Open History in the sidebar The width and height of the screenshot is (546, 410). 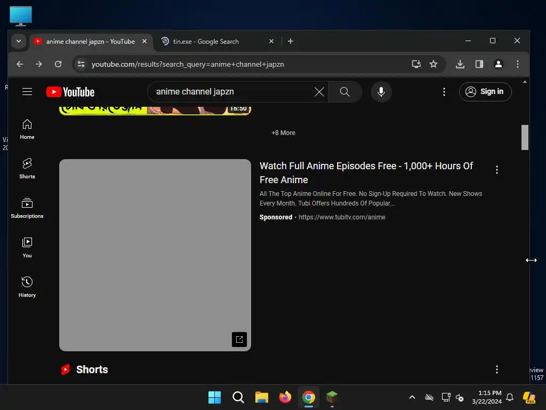[27, 287]
